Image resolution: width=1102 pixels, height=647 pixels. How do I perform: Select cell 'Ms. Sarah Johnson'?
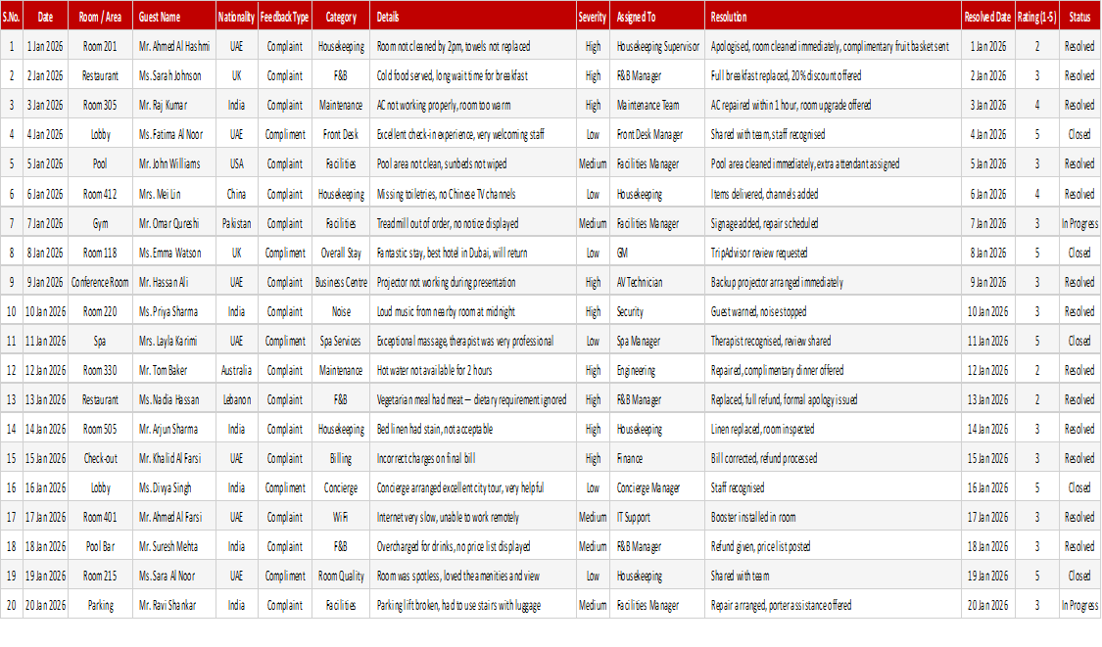coord(174,76)
